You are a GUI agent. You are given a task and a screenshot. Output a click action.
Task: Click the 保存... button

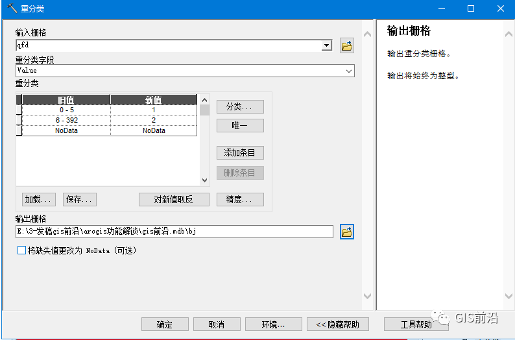tap(80, 199)
